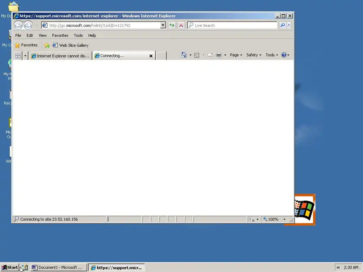This screenshot has height=272, width=363.
Task: Expand the Print options dropdown
Action: 225,55
